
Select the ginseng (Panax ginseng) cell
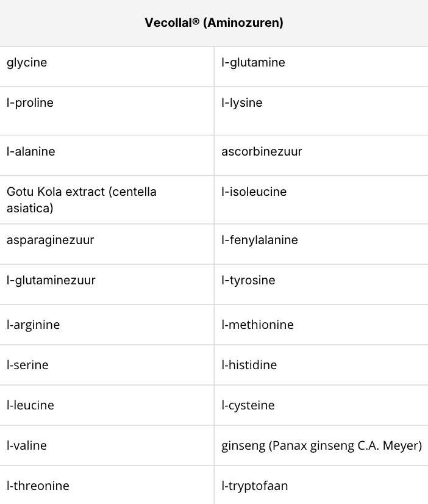pos(321,445)
